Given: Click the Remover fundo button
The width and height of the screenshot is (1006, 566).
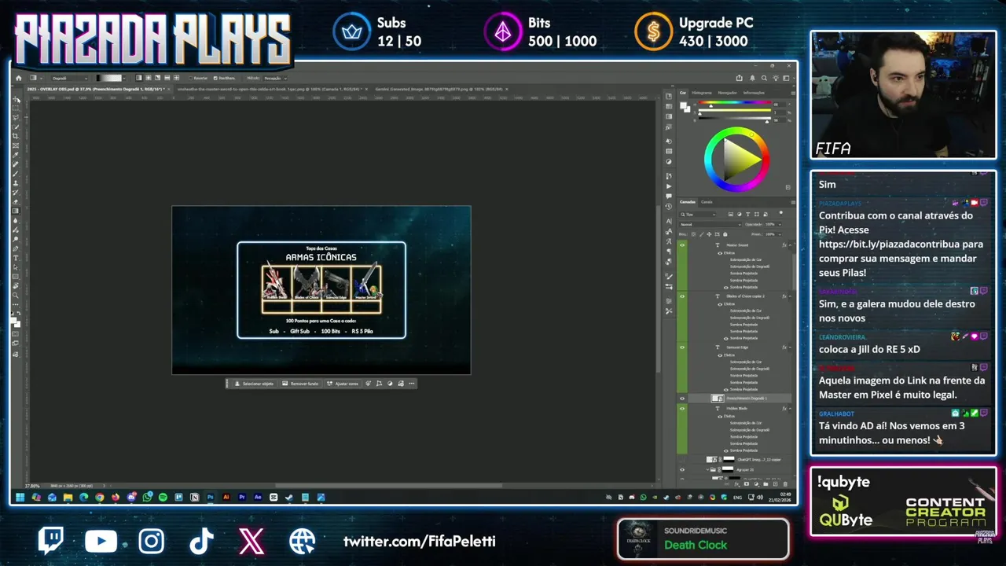Looking at the screenshot, I should tap(300, 384).
